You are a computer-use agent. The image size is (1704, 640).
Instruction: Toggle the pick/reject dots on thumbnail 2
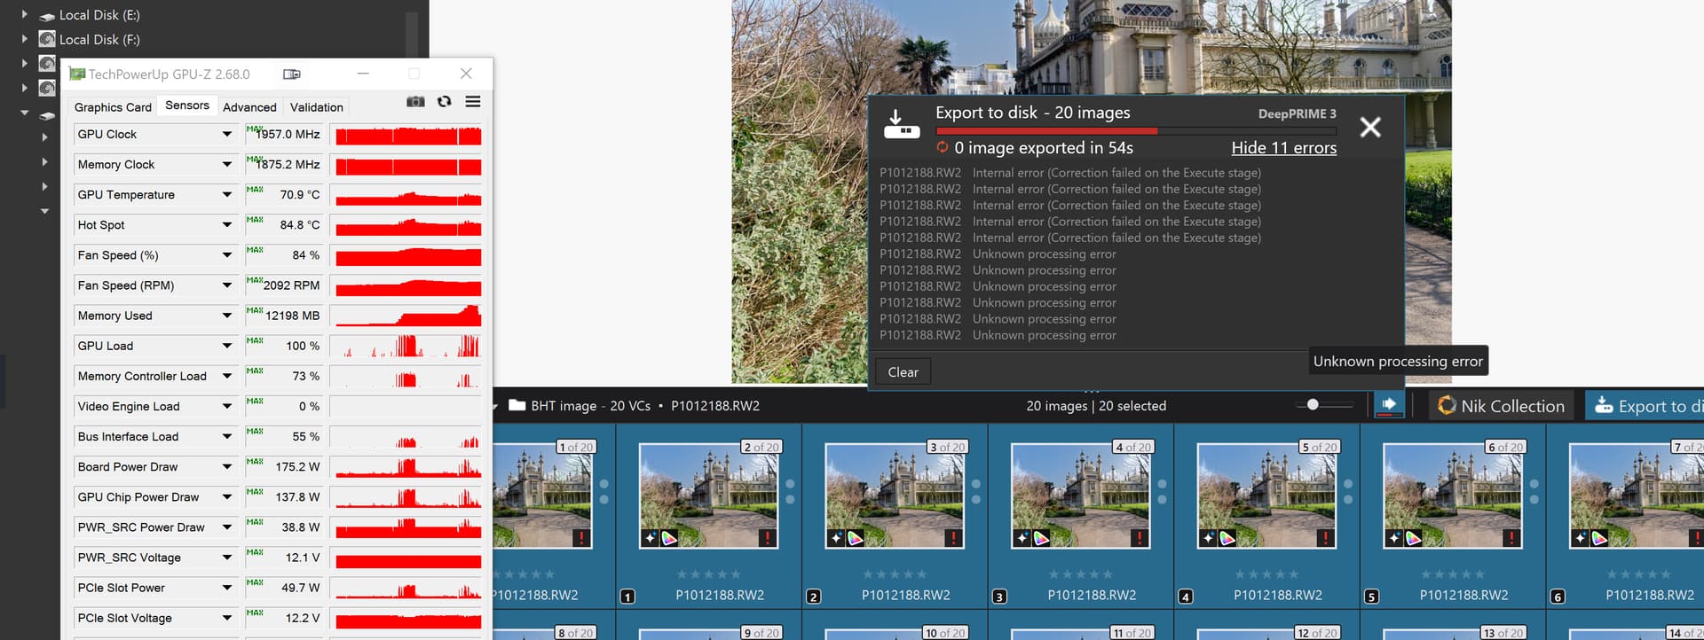pyautogui.click(x=790, y=492)
